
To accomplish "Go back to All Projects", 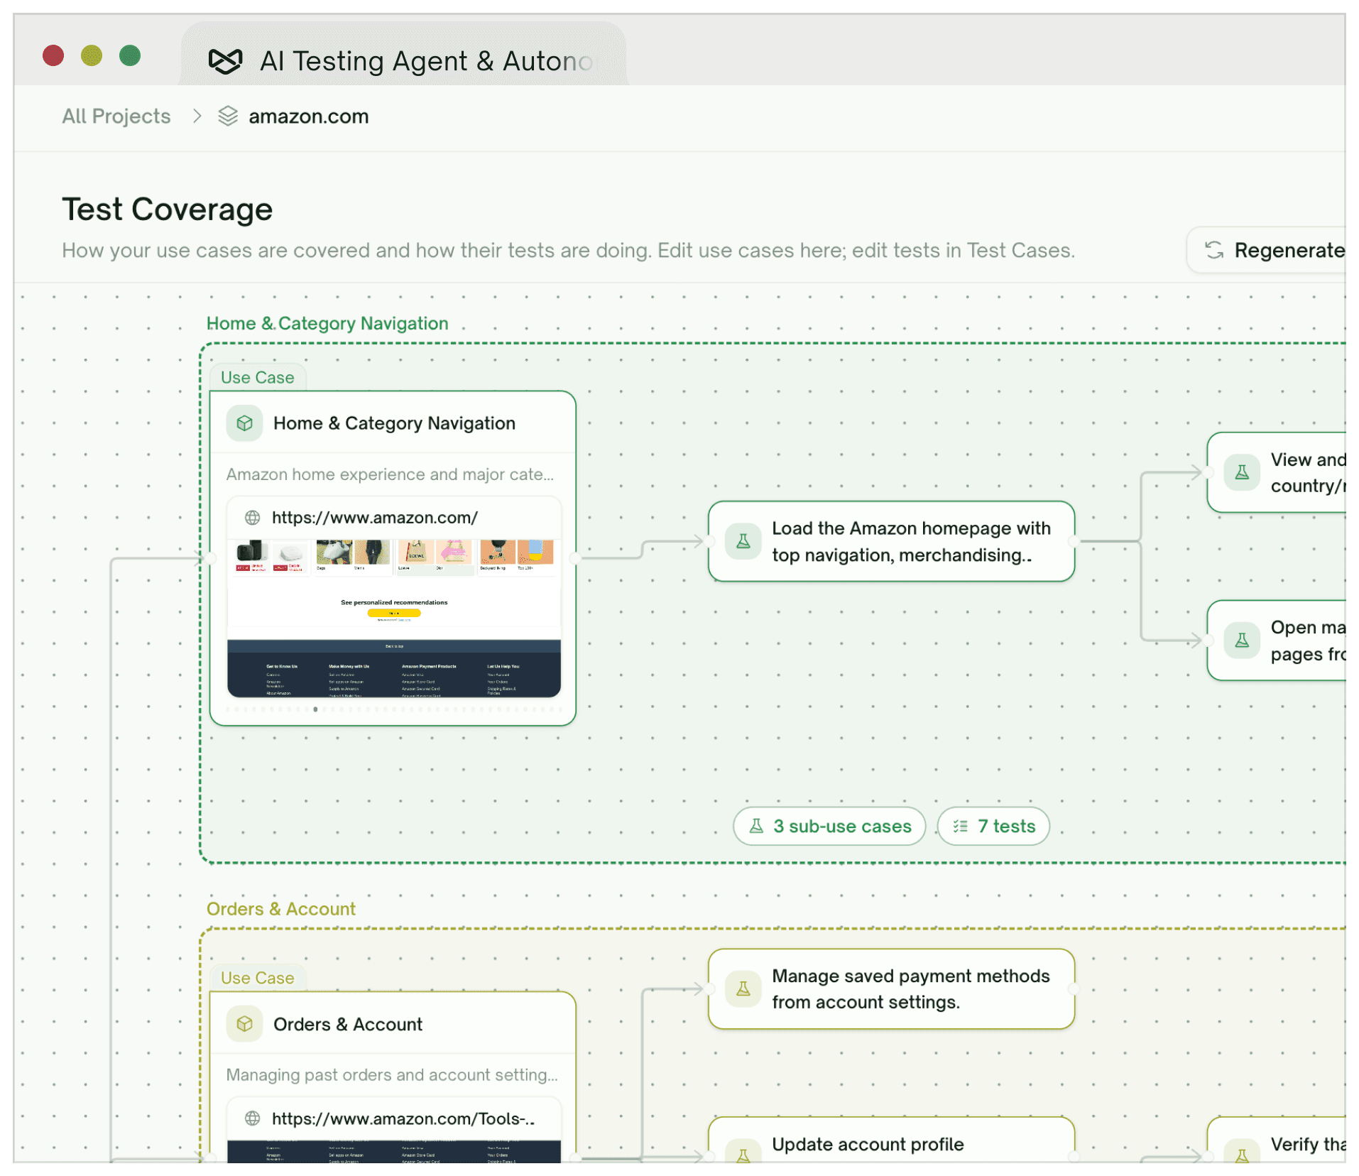I will pos(116,116).
